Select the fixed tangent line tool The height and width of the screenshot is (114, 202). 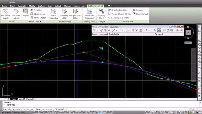(x=114, y=30)
